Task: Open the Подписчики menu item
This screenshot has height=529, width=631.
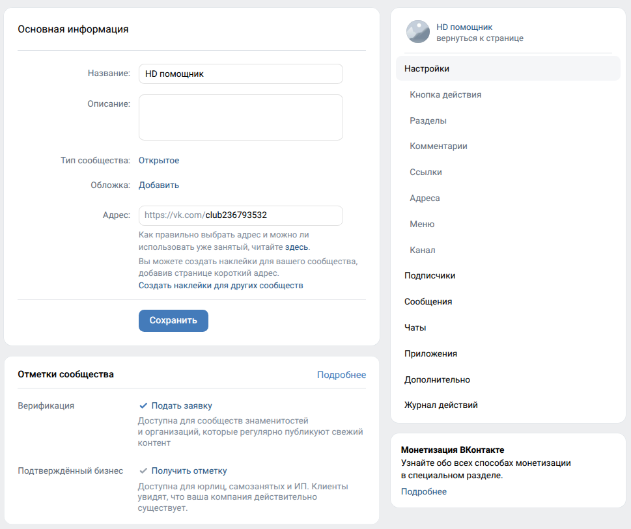Action: pos(430,276)
